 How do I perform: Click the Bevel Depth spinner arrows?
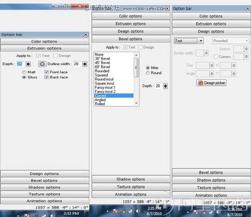pyautogui.click(x=165, y=86)
